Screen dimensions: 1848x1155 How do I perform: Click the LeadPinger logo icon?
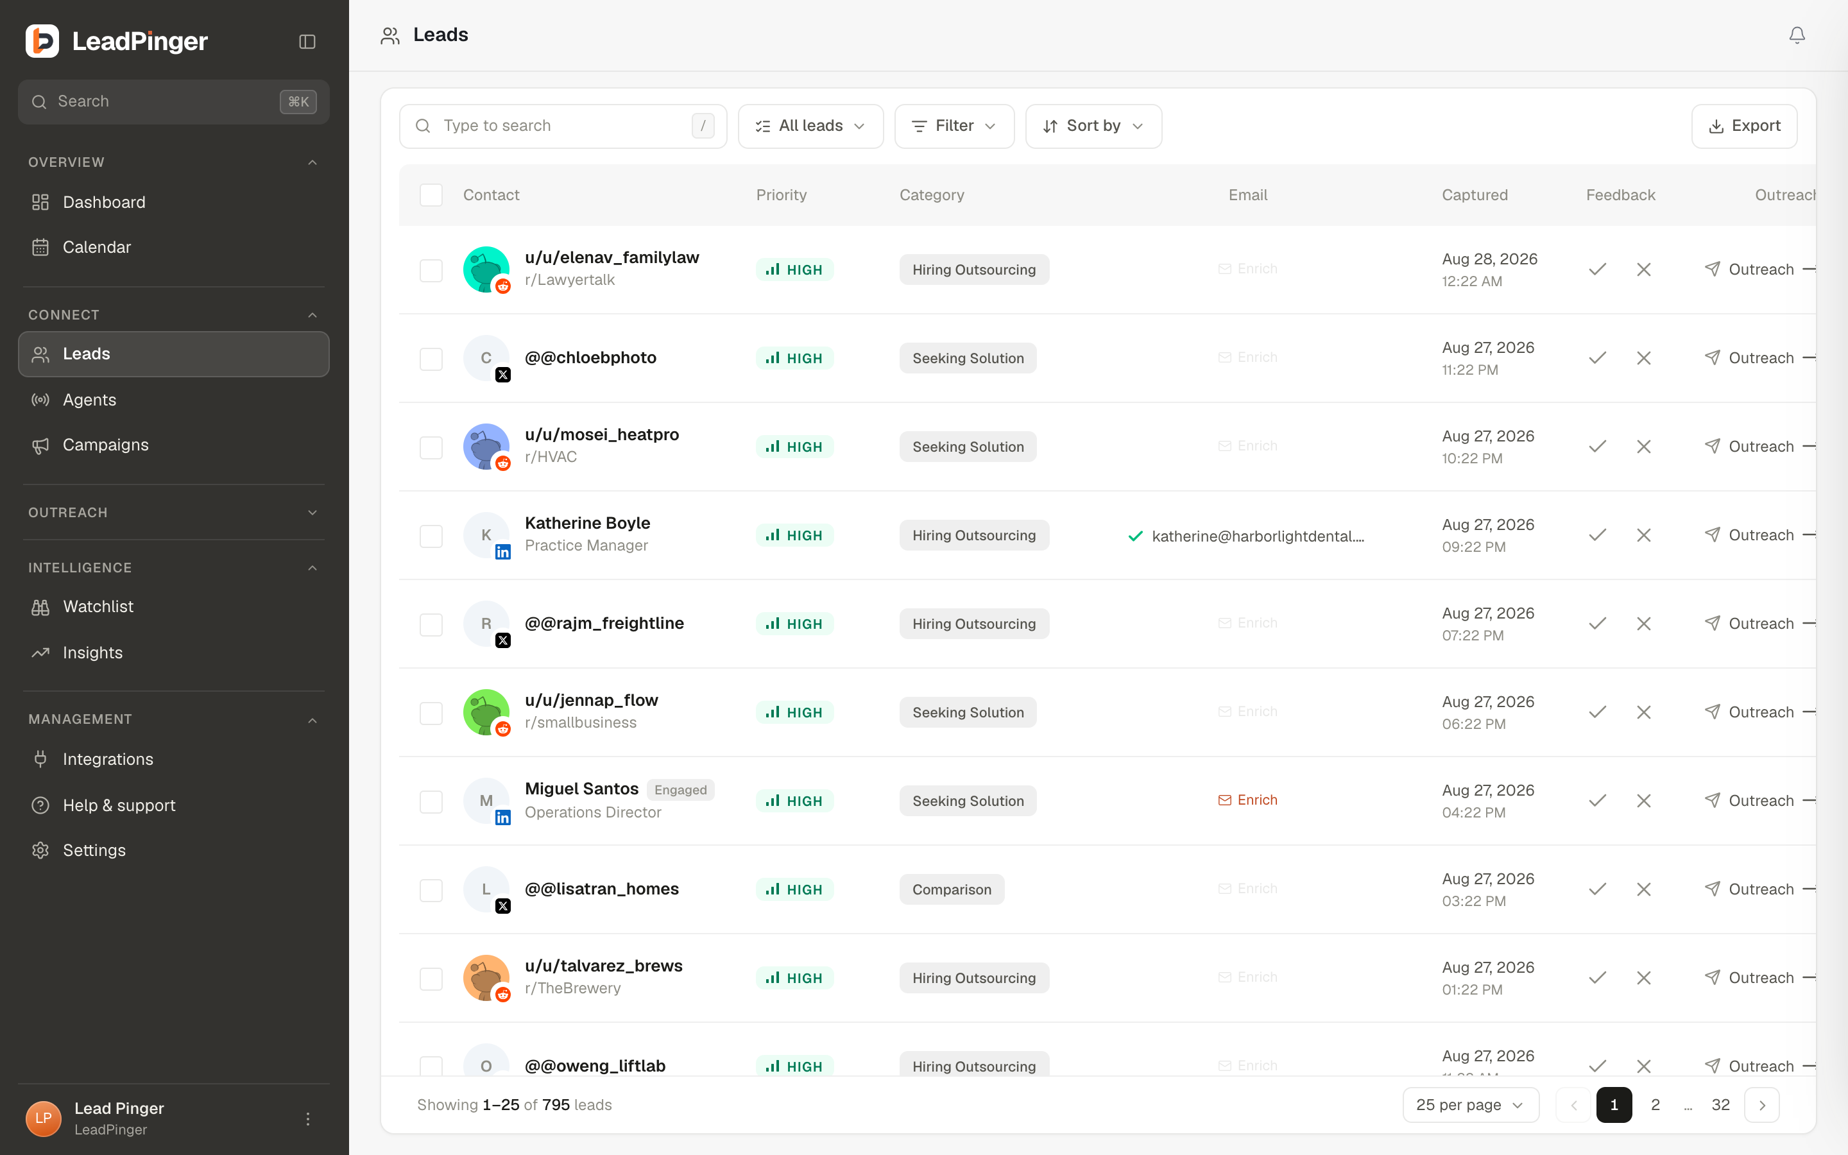point(42,41)
